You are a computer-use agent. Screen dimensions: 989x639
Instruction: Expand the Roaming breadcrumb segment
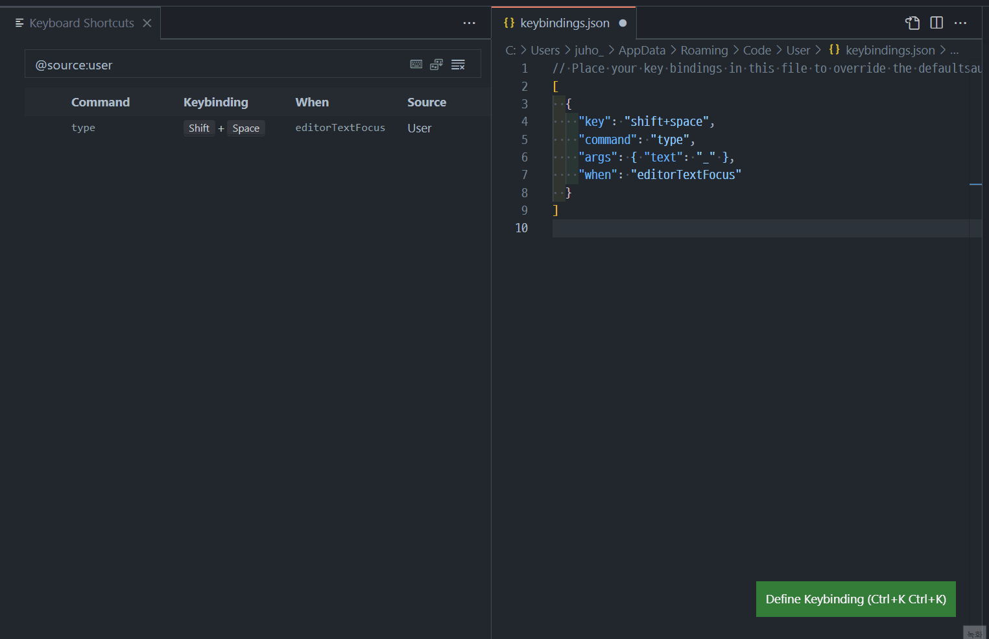(704, 51)
